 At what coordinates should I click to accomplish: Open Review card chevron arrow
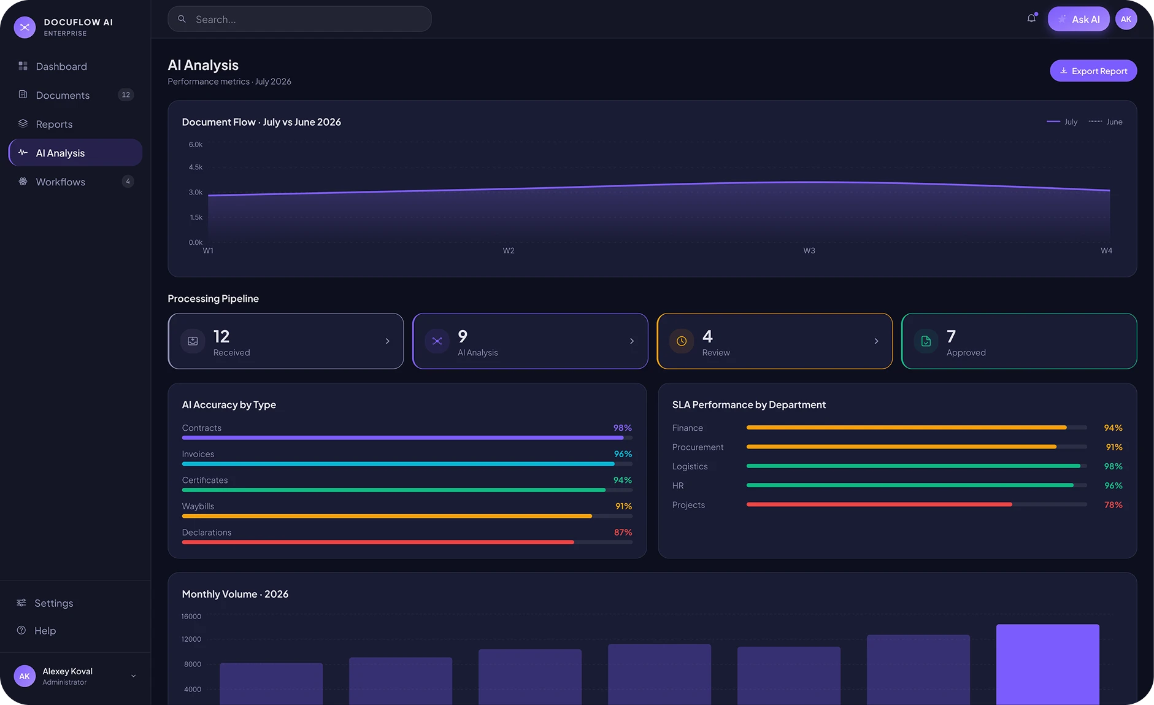876,341
